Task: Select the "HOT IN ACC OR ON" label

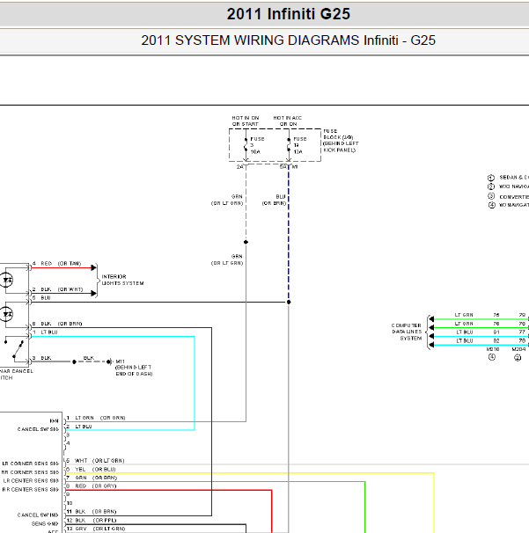Action: [x=288, y=121]
